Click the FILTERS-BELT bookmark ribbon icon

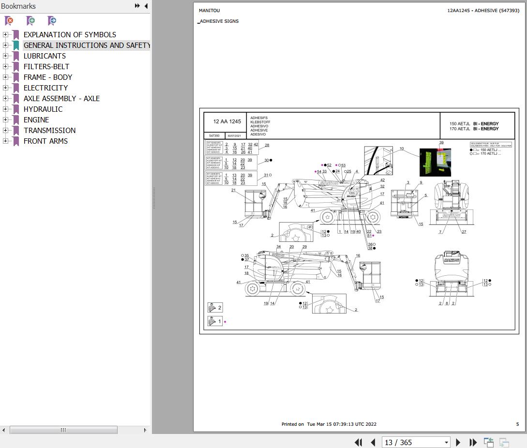[16, 67]
